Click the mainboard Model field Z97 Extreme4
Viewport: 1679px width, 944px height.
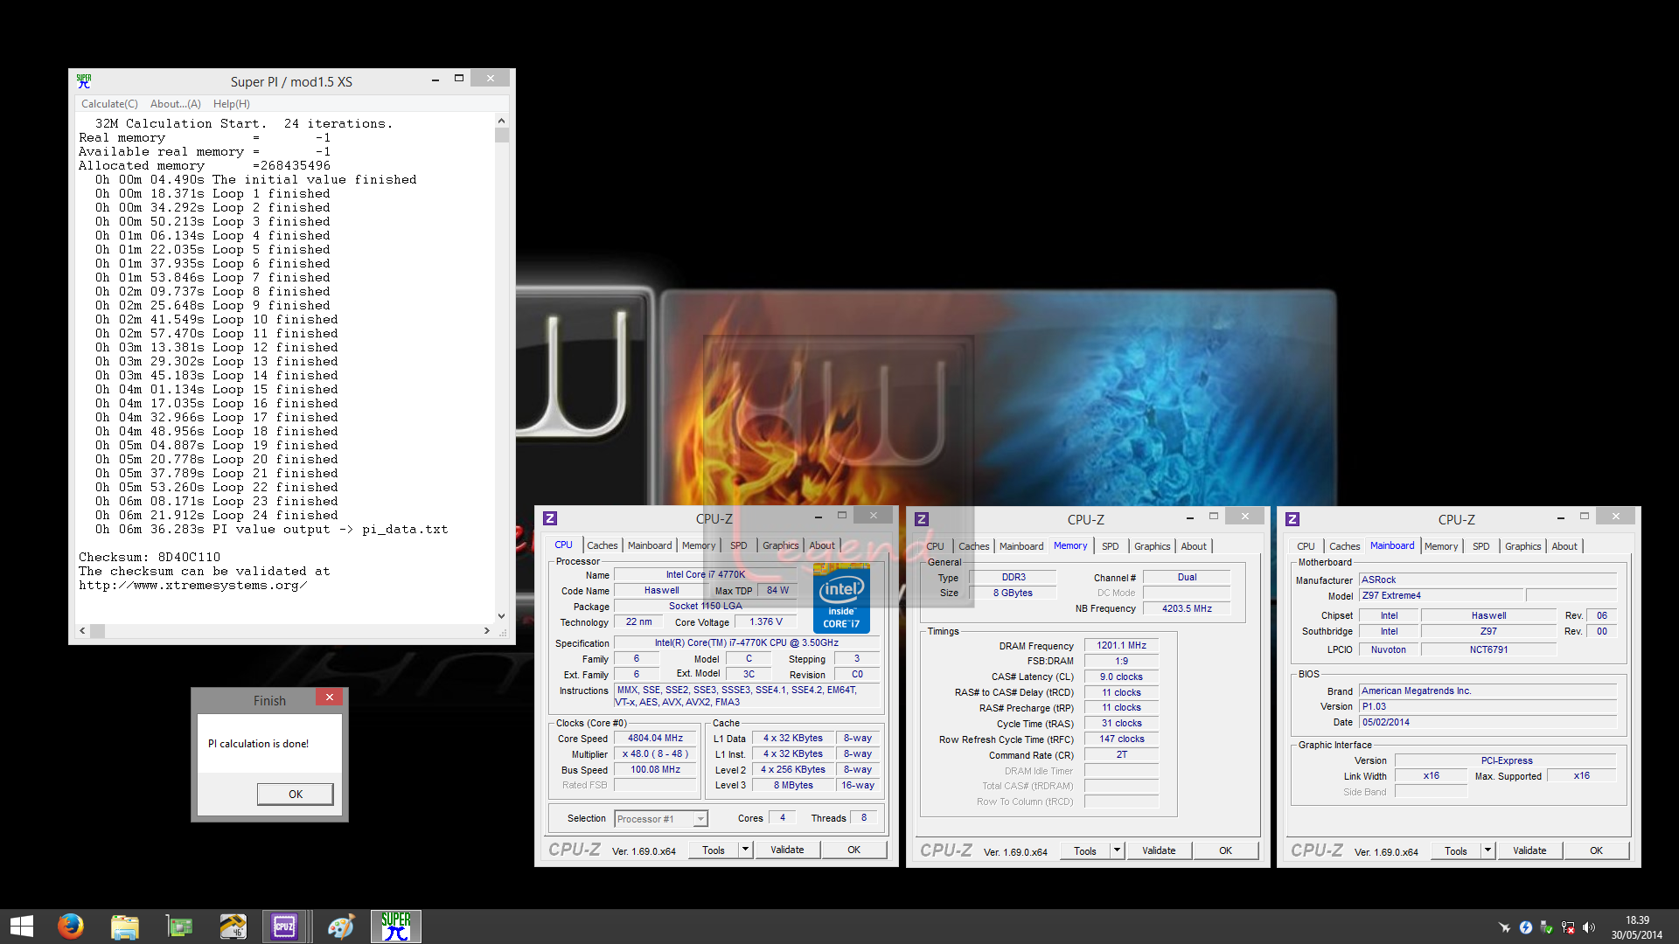(1441, 596)
